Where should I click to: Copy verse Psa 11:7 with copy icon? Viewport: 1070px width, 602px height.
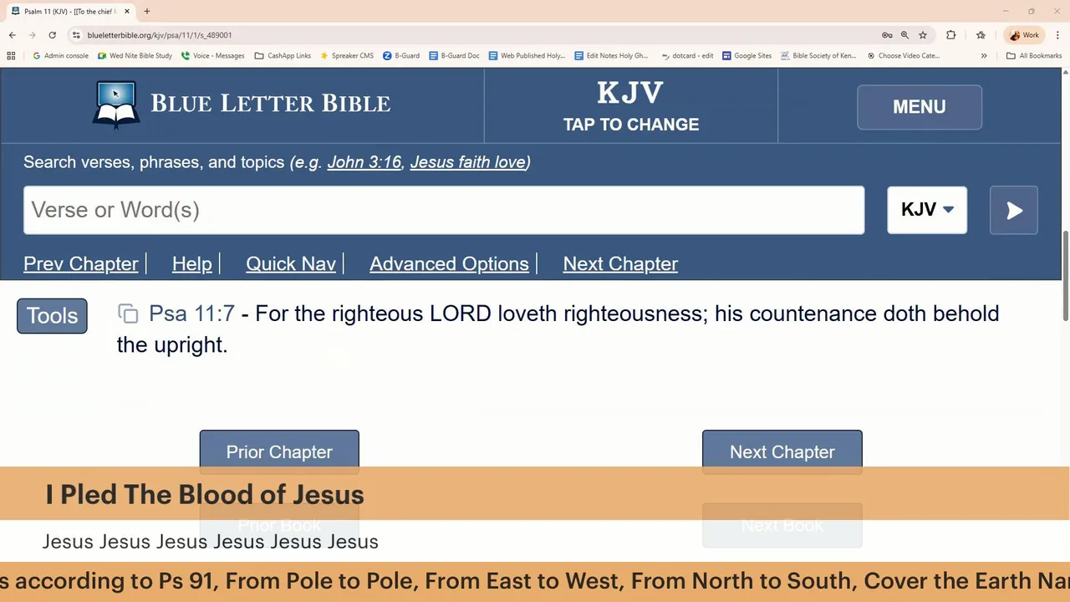pyautogui.click(x=128, y=314)
